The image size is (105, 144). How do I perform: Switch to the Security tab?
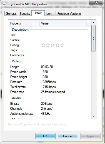(x=25, y=14)
